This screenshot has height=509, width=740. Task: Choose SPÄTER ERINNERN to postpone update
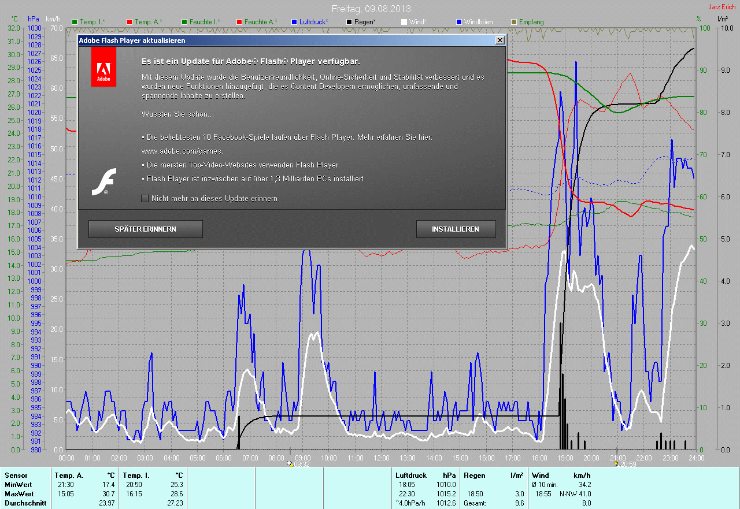145,229
